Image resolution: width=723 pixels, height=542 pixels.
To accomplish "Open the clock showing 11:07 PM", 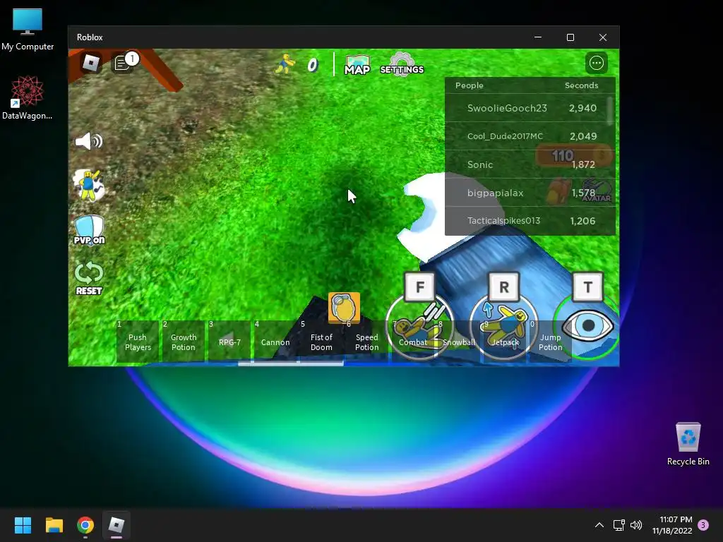I will (x=672, y=525).
